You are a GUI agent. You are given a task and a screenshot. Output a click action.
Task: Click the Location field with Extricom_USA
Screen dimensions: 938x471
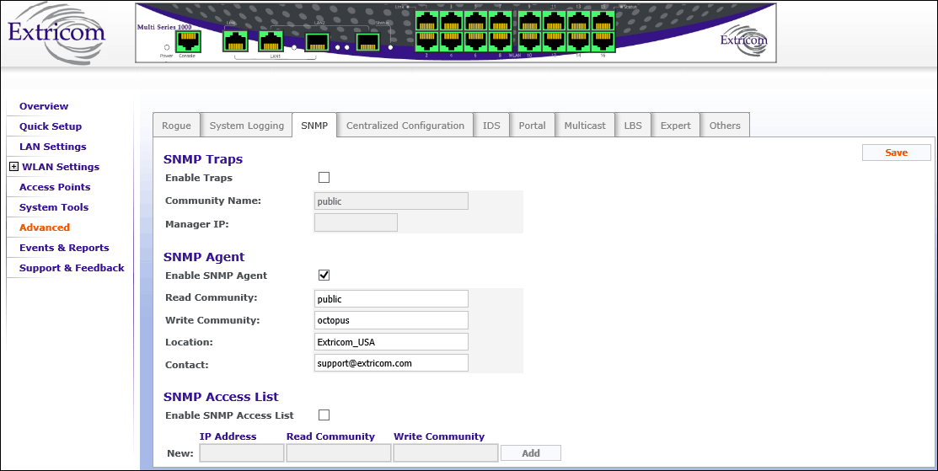391,342
